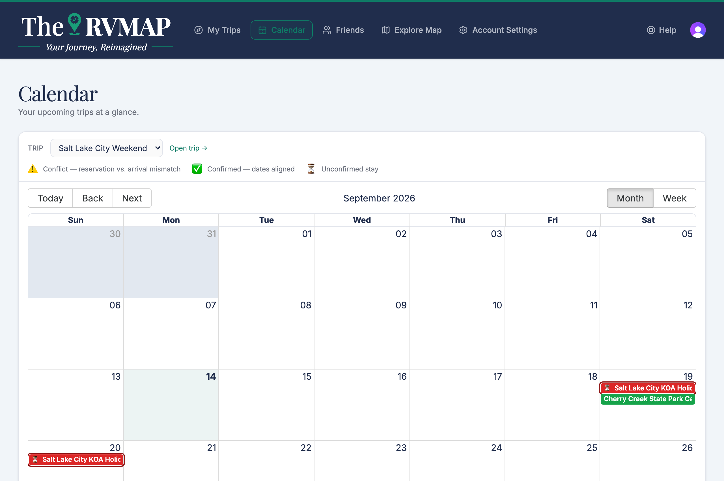Click the Sat column header
This screenshot has width=724, height=481.
point(648,220)
